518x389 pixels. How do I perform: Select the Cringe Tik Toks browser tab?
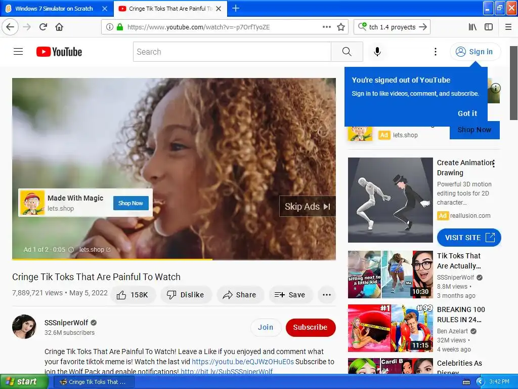(x=170, y=9)
